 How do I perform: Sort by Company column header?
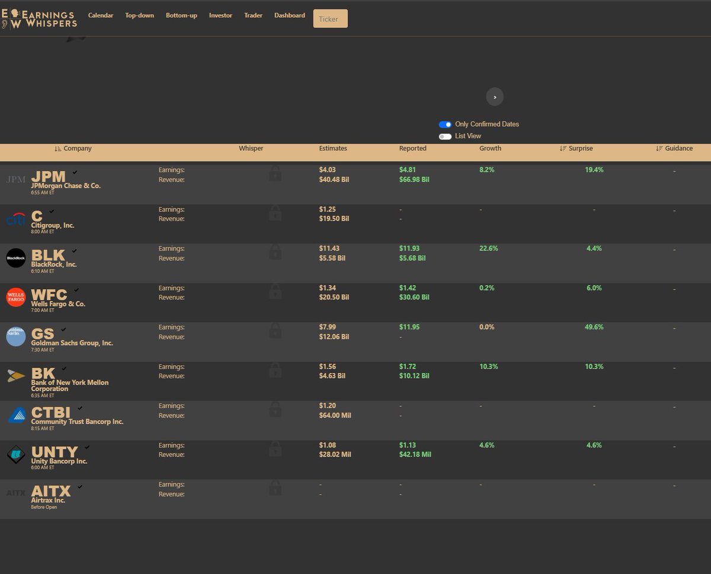[x=73, y=149]
